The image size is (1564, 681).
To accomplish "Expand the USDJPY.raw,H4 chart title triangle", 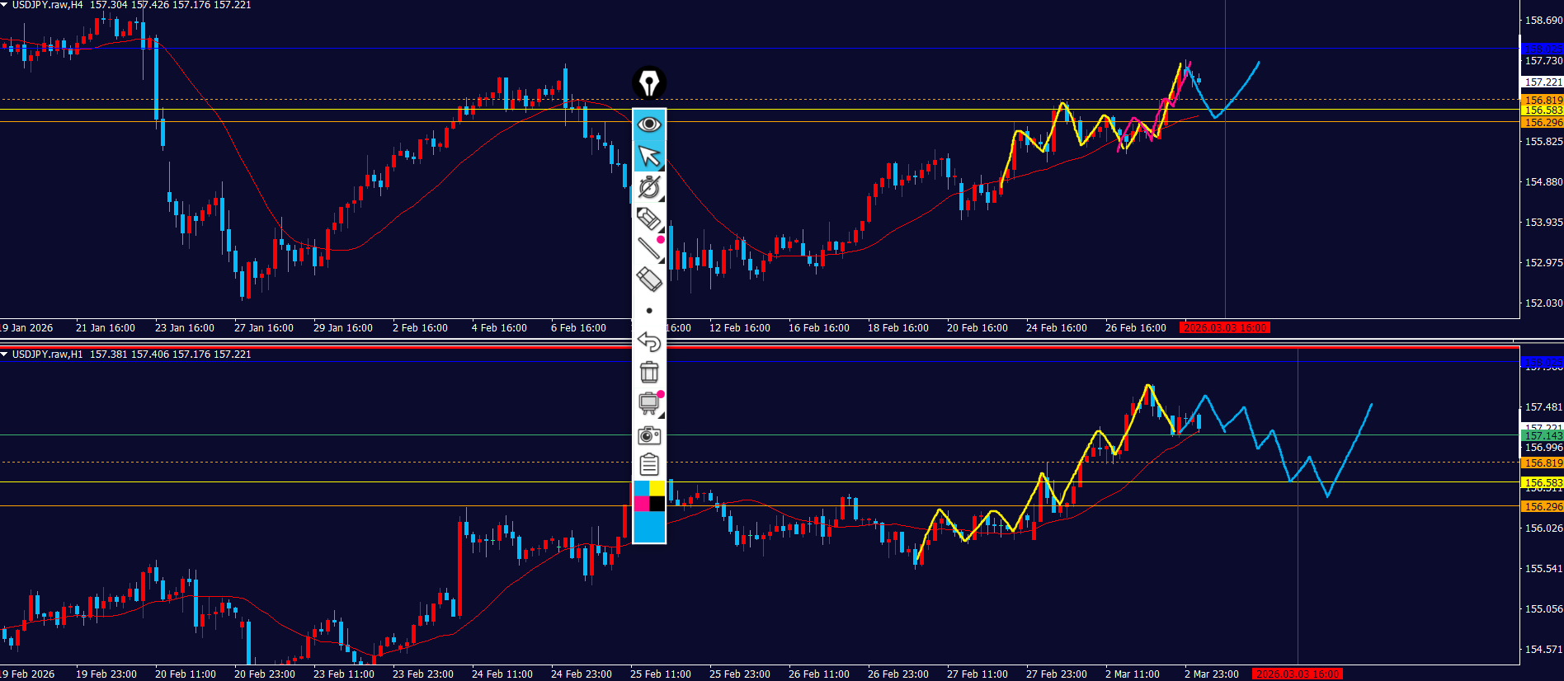I will [x=5, y=5].
